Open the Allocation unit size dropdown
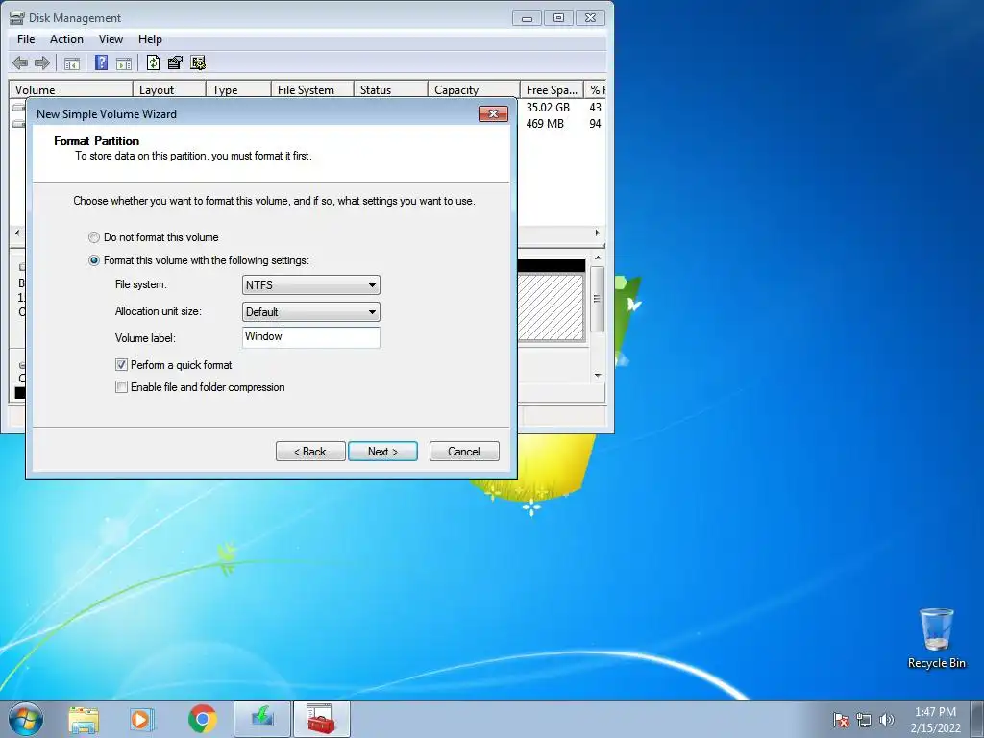 (x=311, y=312)
